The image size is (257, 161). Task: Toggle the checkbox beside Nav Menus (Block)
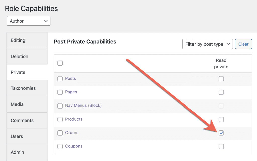[x=60, y=106]
